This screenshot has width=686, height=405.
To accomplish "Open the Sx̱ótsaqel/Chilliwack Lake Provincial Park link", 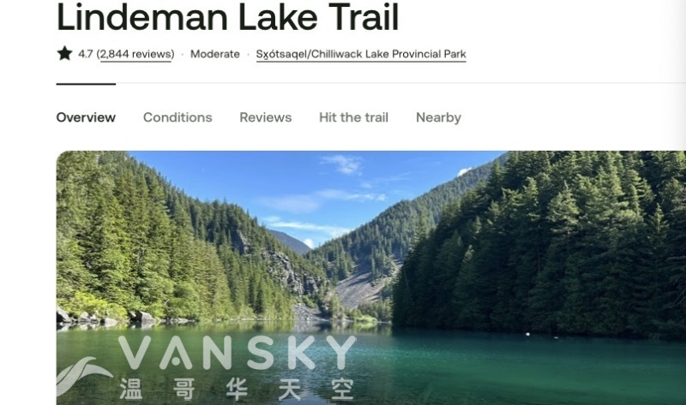I will (361, 54).
